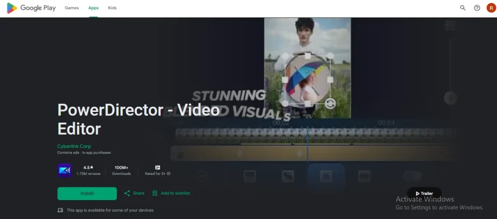Viewport: 497px width, 219px height.
Task: Open the Rated for 3+ info icon
Action: click(x=168, y=174)
